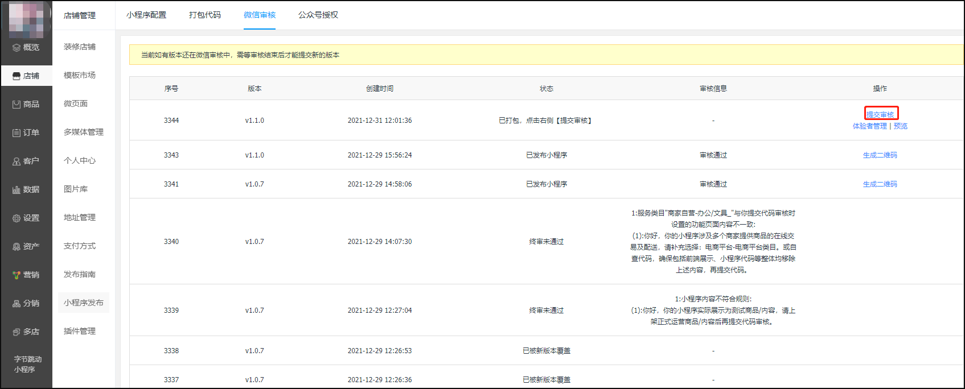Image resolution: width=965 pixels, height=389 pixels.
Task: Open the 概览 overview icon in sidebar
Action: coord(17,48)
